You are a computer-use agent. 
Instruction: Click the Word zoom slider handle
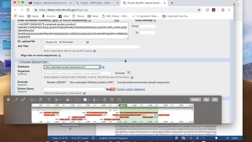[x=216, y=138]
